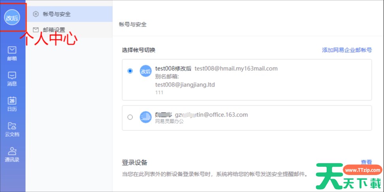Select 邮箱设置 mailbox settings menu item
Screen dimensions: 384x192
click(69, 30)
